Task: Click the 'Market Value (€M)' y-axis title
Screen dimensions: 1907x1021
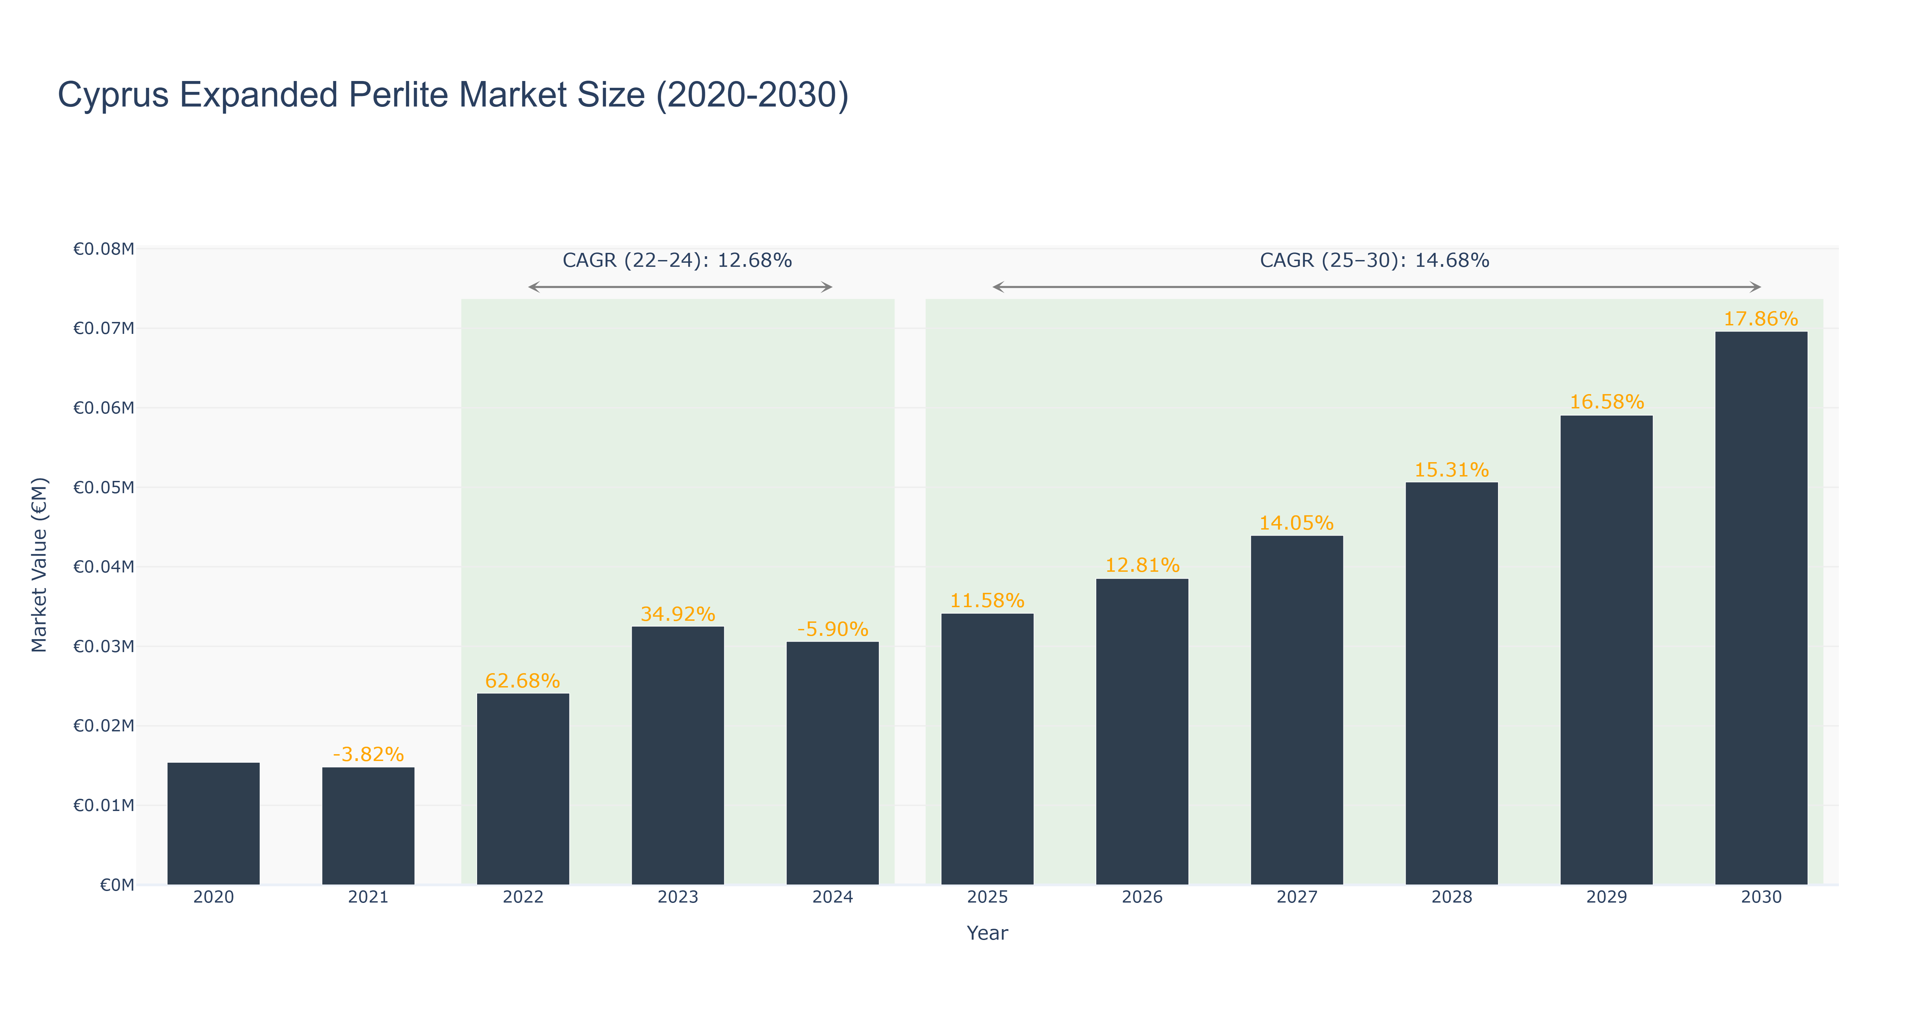Action: pyautogui.click(x=39, y=565)
